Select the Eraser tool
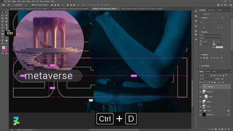Image resolution: width=233 pixels, height=131 pixels. pyautogui.click(x=7, y=28)
